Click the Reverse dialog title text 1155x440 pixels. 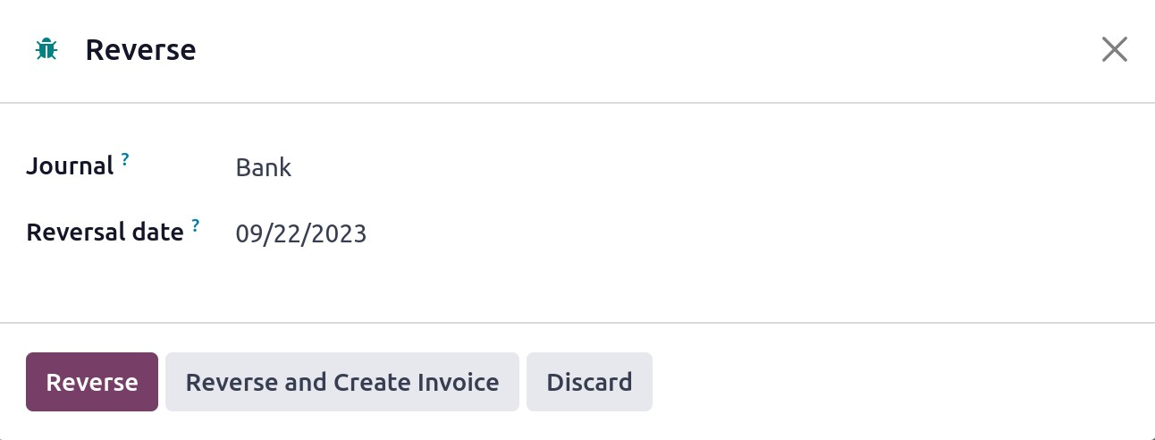140,50
